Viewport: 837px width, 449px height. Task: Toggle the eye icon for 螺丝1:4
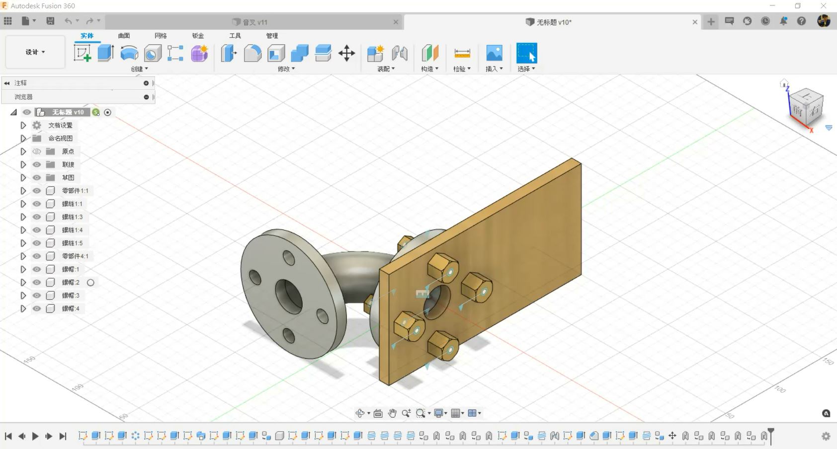[37, 230]
